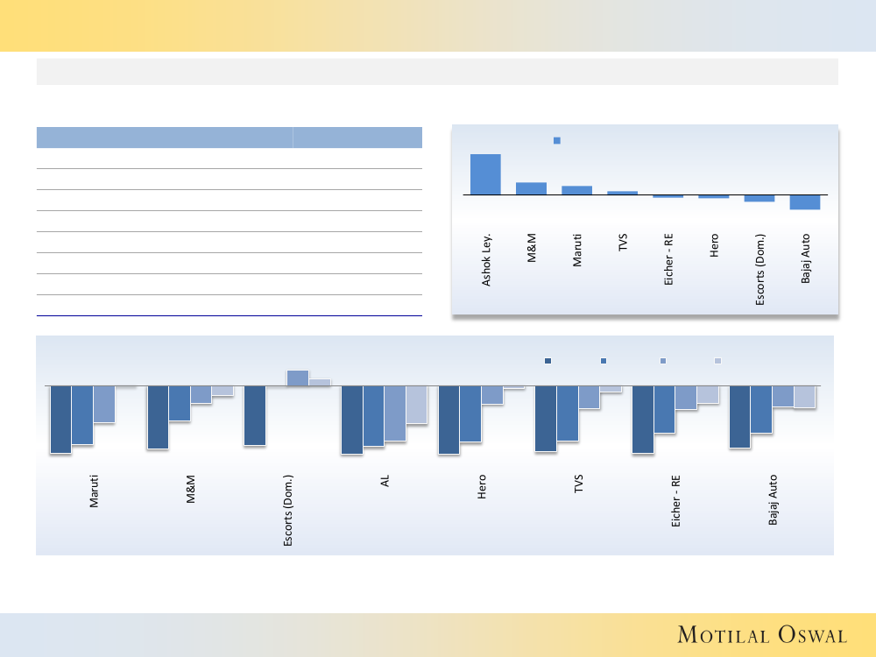Click the Bajaj Auto negative bar in top chart
The image size is (876, 657).
804,202
